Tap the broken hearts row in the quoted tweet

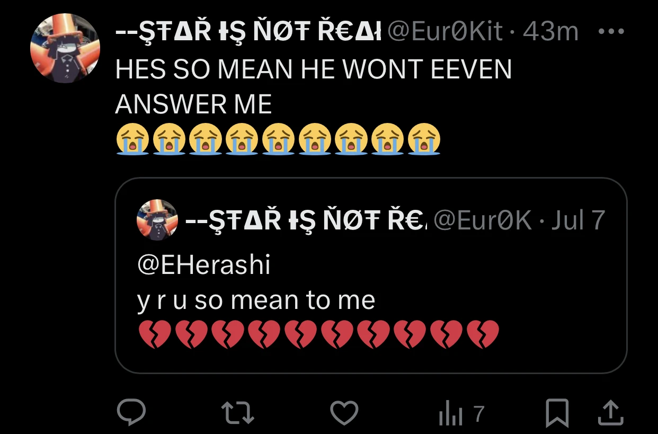[x=318, y=334]
